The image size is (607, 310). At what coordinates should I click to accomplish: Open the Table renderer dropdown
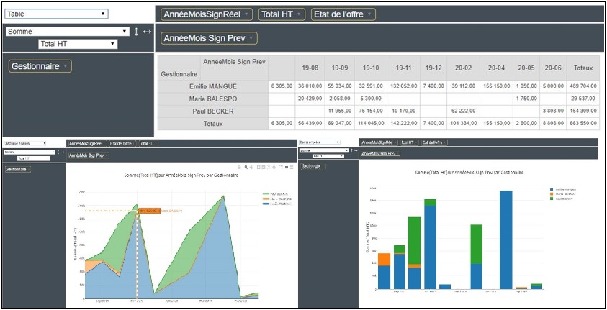point(56,14)
